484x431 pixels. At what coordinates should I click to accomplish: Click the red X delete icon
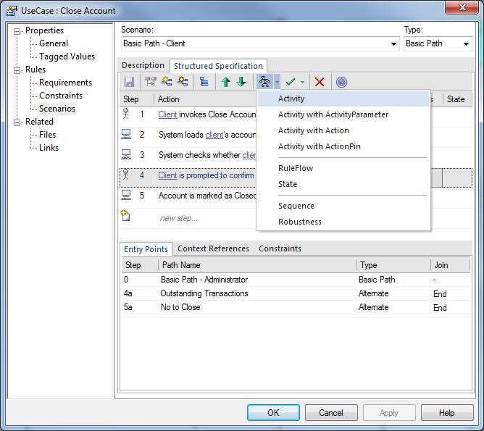tap(319, 82)
